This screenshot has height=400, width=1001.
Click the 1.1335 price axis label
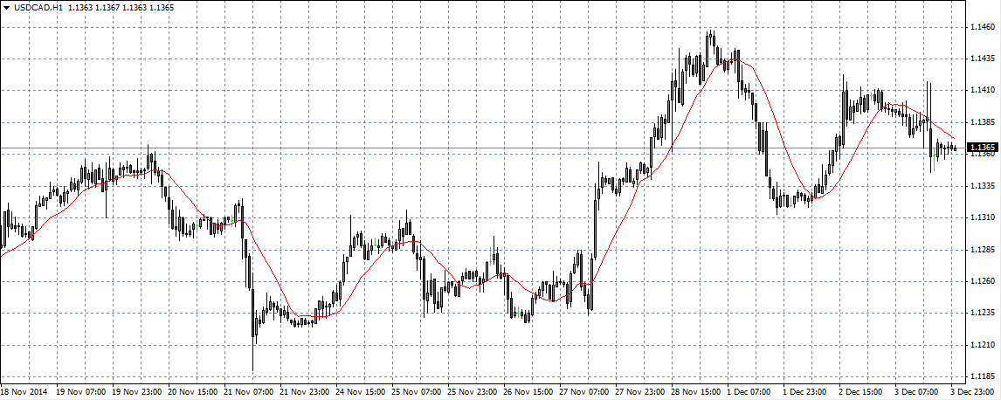[x=983, y=186]
